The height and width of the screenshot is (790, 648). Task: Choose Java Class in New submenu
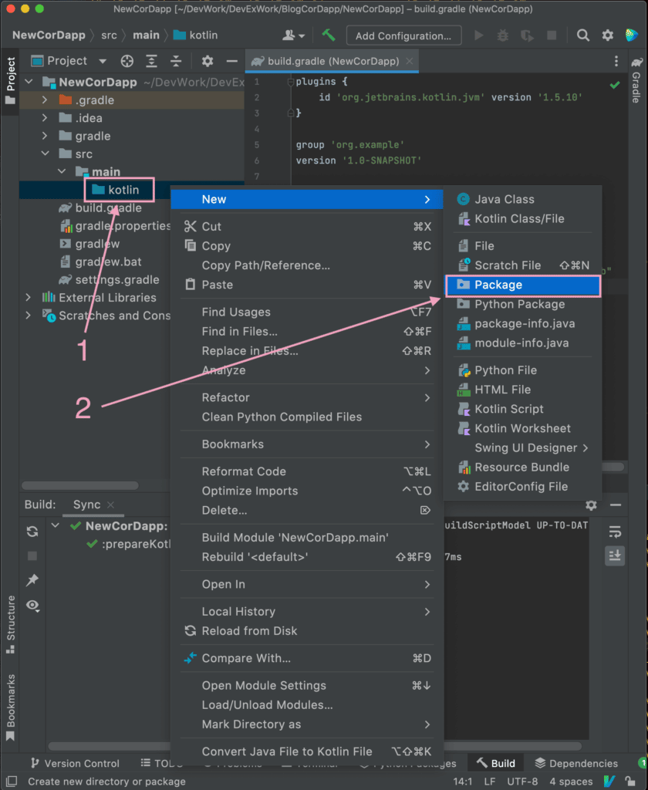coord(522,199)
